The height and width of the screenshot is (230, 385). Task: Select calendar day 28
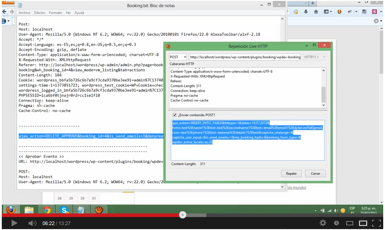tap(59, 198)
